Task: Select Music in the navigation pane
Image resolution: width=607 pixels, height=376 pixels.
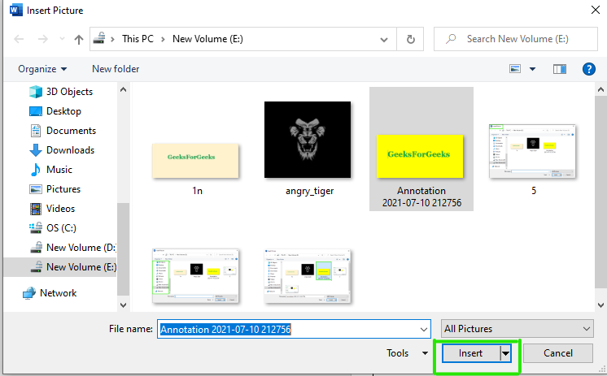Action: [50, 170]
